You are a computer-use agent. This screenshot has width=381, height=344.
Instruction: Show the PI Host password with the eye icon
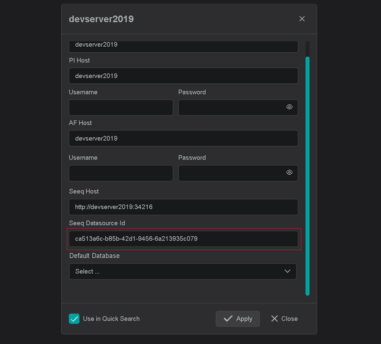click(289, 107)
